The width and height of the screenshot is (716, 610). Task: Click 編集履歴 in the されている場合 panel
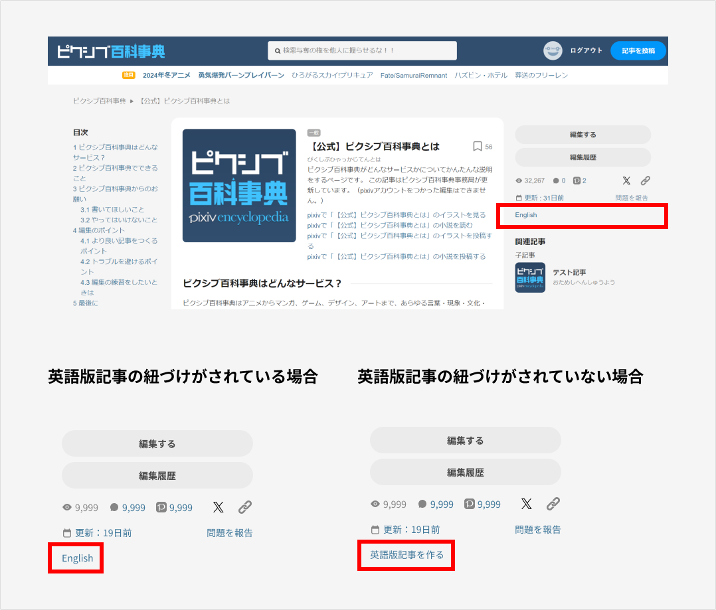157,475
